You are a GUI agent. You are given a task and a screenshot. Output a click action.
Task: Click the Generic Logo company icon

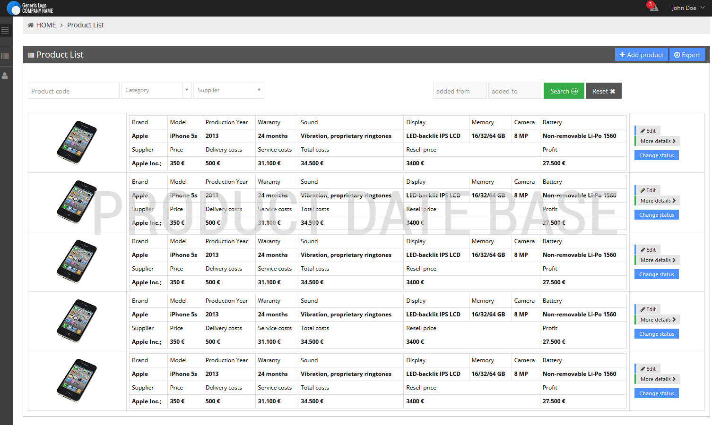coord(14,8)
